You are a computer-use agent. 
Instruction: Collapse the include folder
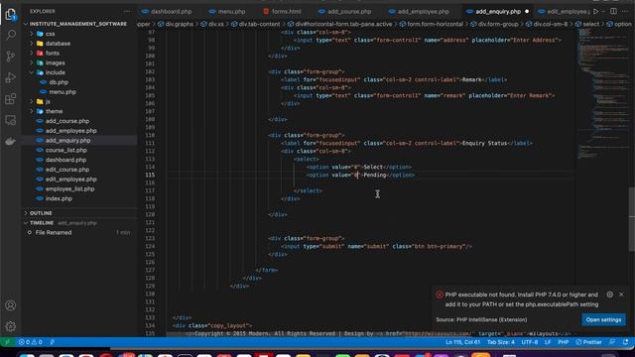[31, 72]
